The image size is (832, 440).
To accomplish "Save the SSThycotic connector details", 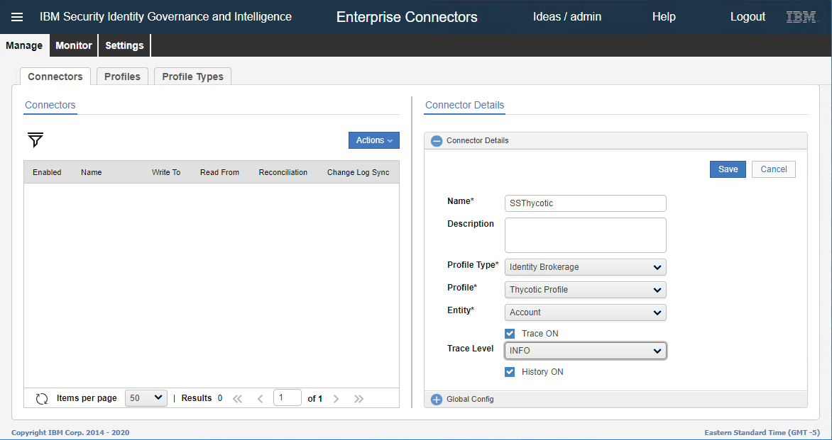I will tap(728, 169).
